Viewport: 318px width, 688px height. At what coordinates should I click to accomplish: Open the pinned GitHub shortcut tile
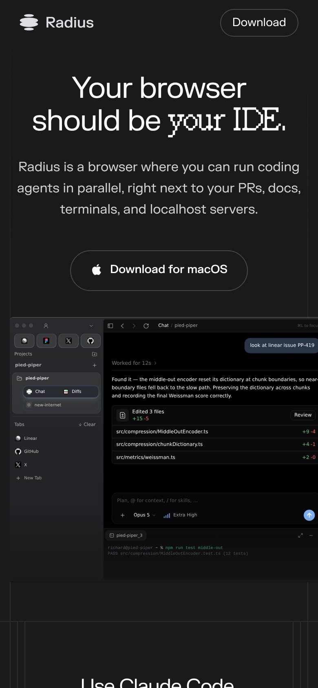click(x=91, y=341)
